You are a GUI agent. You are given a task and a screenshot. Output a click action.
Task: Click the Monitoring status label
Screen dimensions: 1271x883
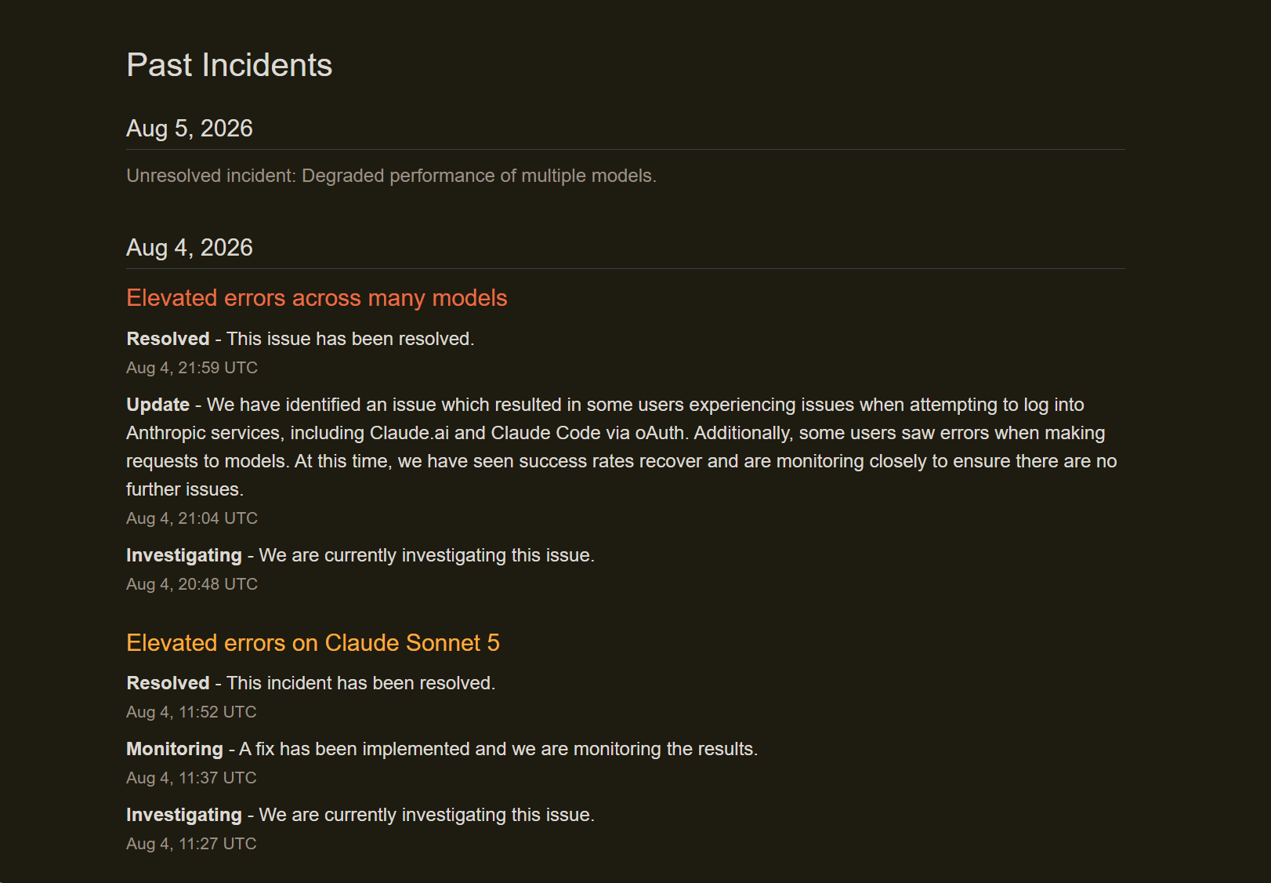pos(175,749)
